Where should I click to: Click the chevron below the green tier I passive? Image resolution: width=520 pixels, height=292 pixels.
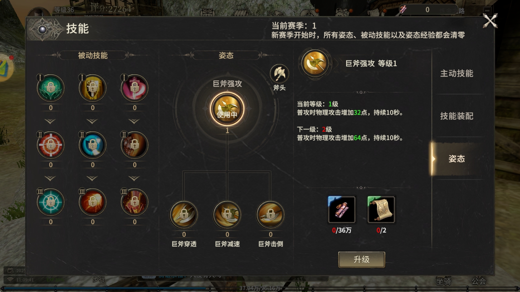click(x=50, y=121)
